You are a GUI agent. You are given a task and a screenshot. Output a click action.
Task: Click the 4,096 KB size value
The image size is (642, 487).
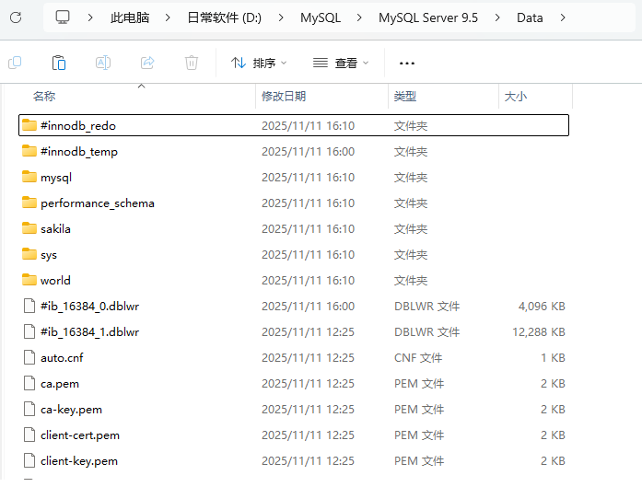[x=542, y=307]
